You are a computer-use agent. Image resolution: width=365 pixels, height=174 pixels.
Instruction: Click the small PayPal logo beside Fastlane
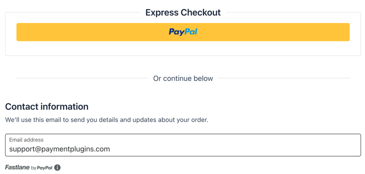pyautogui.click(x=45, y=168)
